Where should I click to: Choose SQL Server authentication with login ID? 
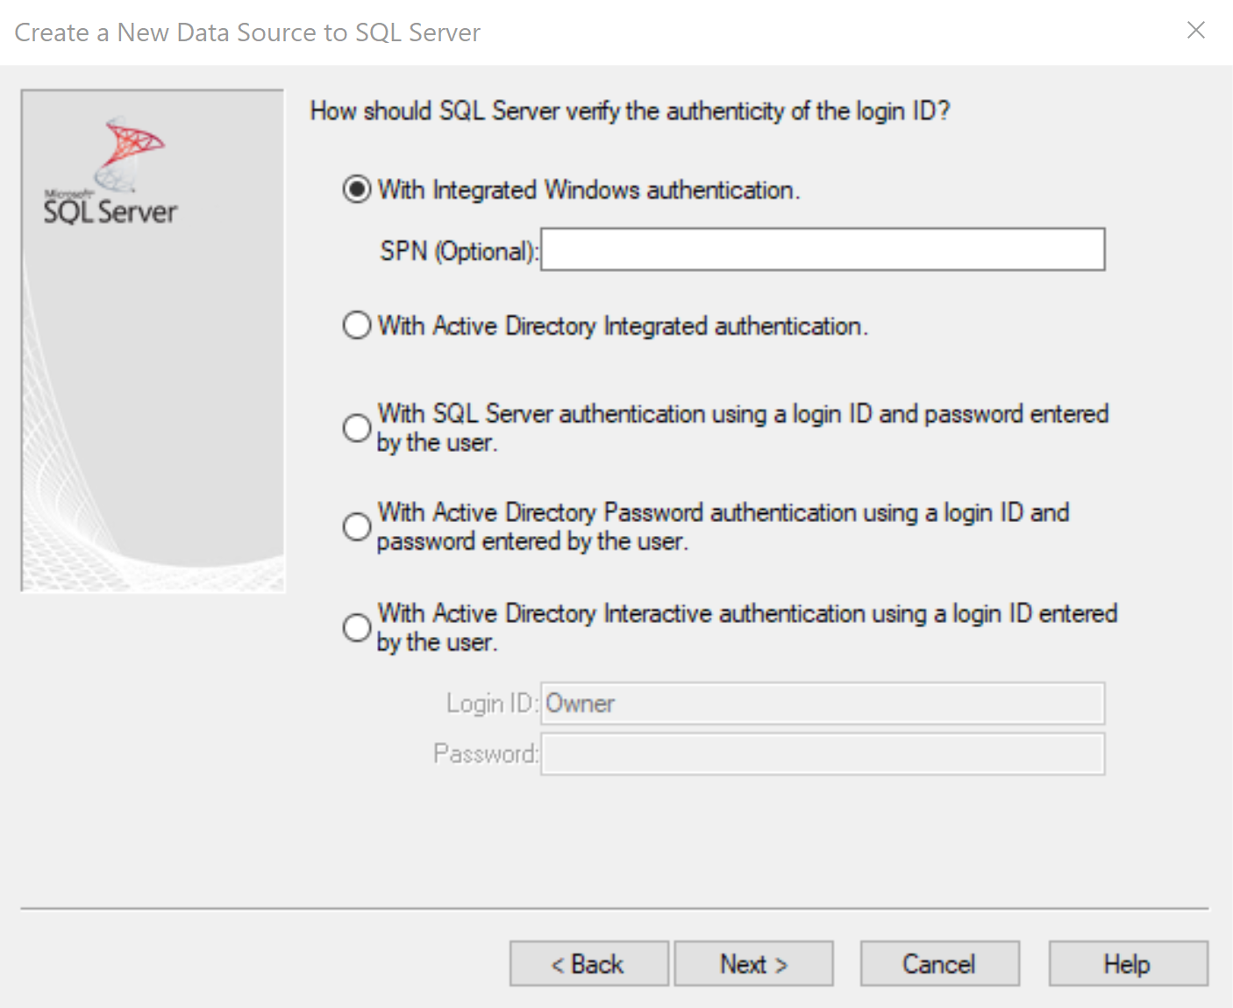pyautogui.click(x=356, y=427)
